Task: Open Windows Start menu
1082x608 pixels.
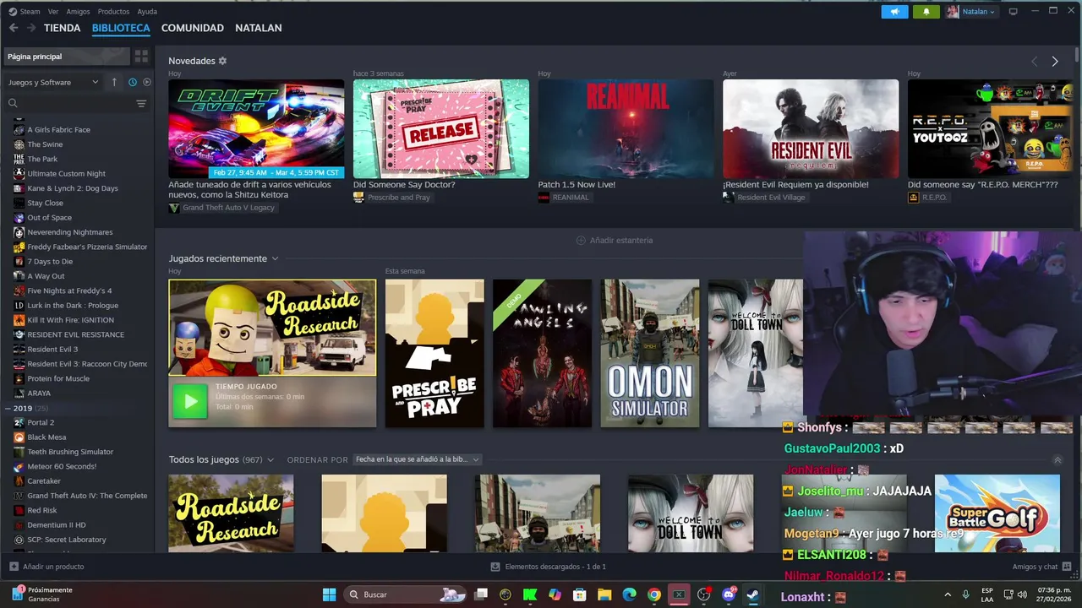Action: [329, 594]
